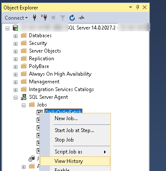Image resolution: width=166 pixels, height=171 pixels.
Task: Toggle auto-hide pin for Object Explorer
Action: pos(137,7)
